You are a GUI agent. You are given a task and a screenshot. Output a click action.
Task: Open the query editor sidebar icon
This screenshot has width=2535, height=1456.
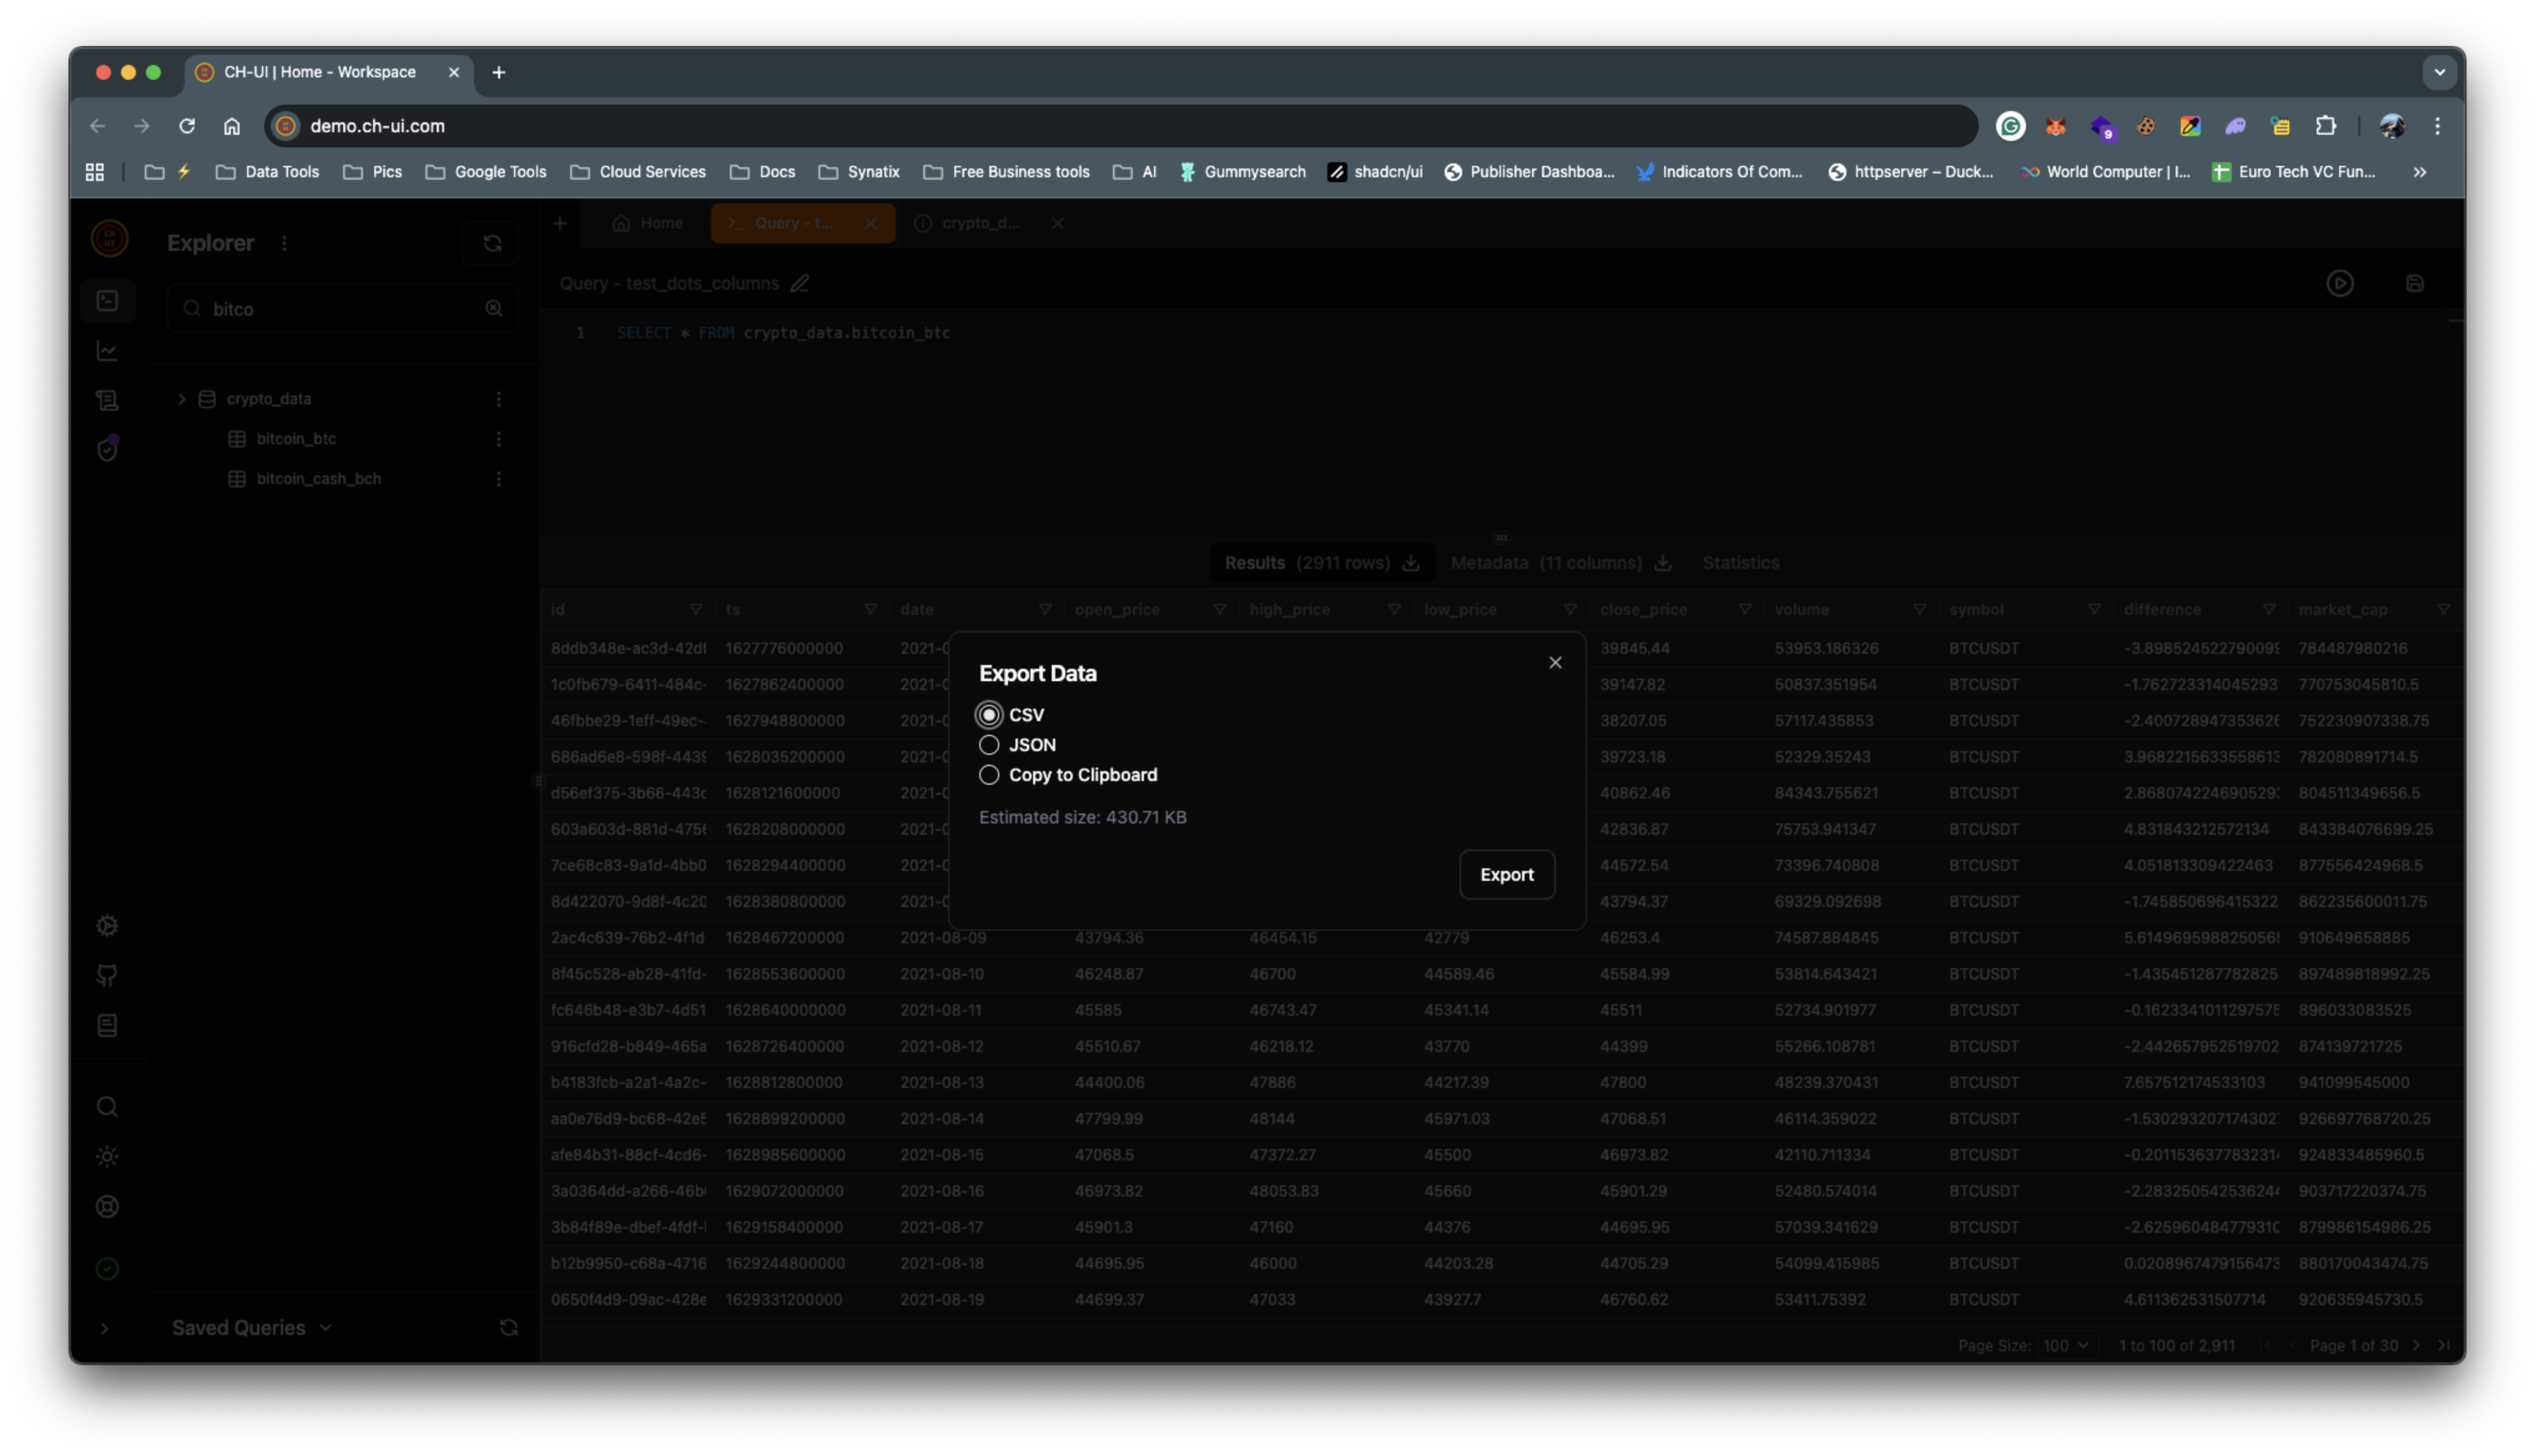(108, 301)
